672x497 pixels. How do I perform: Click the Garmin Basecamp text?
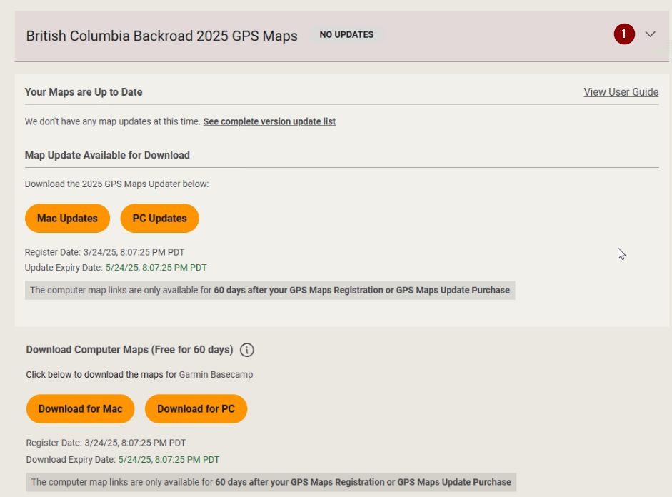216,374
